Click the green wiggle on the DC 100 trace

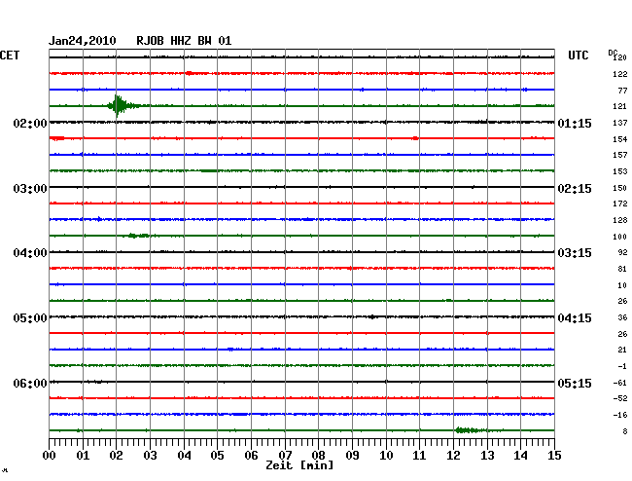(138, 236)
